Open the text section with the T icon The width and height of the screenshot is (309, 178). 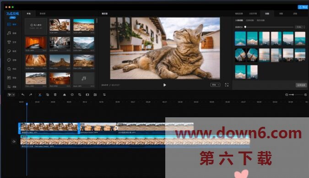(11, 42)
